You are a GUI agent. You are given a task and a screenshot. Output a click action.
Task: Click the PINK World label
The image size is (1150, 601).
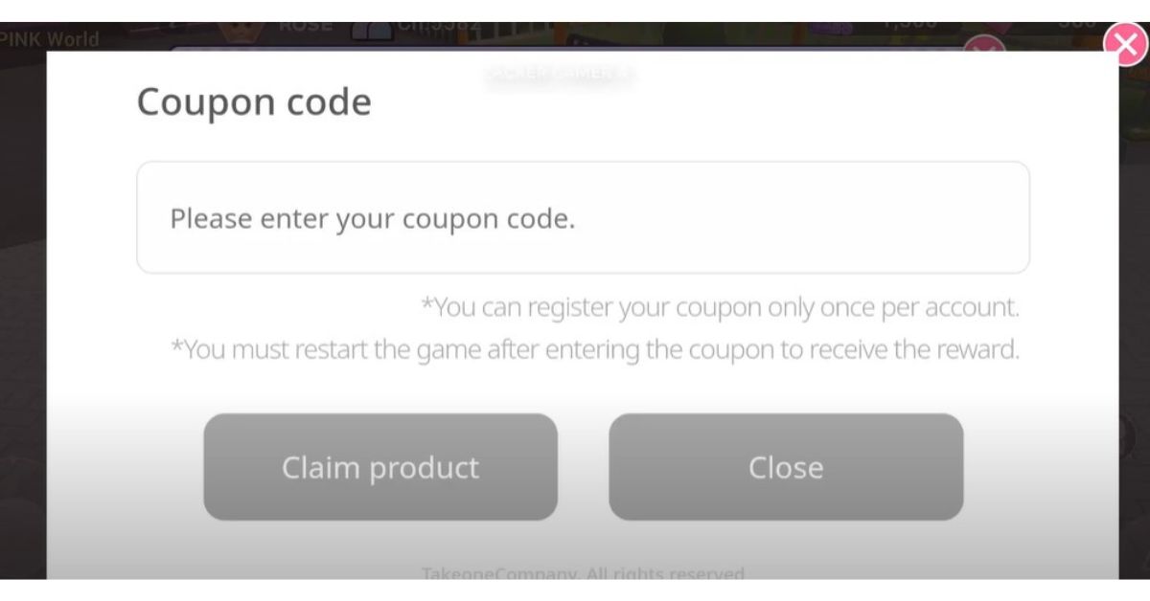tap(50, 40)
